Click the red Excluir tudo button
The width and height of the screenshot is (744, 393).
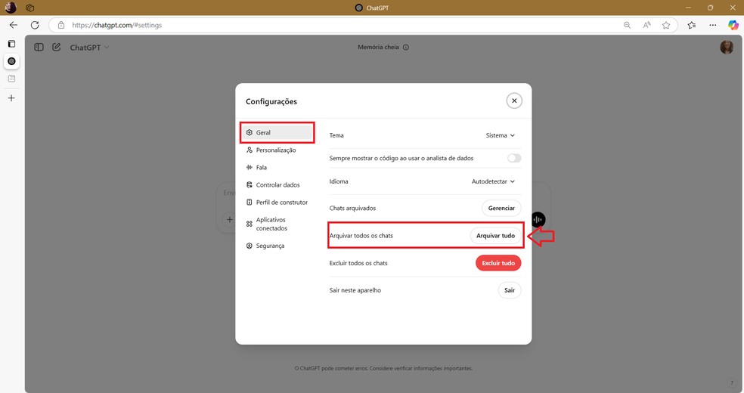[x=498, y=263]
